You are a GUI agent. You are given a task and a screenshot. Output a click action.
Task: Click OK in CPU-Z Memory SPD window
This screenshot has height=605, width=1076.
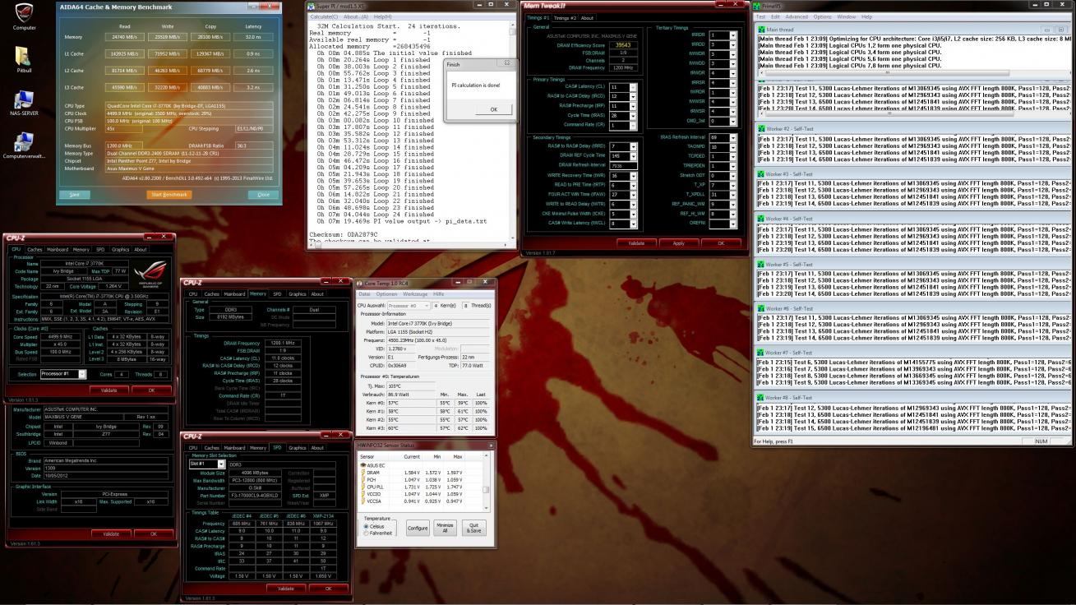coord(329,589)
